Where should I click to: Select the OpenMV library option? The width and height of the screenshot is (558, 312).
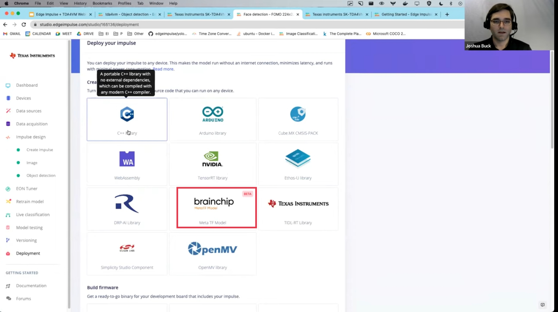coord(213,254)
